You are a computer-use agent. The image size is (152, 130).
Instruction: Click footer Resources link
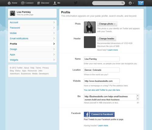point(32,71)
